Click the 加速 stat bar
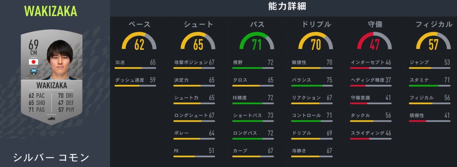The height and width of the screenshot is (167, 457). pyautogui.click(x=135, y=68)
